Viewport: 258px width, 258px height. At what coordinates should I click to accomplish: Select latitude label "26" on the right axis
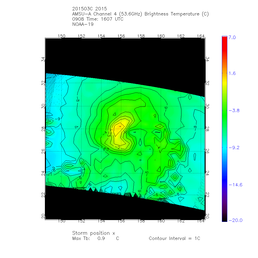click(x=207, y=151)
